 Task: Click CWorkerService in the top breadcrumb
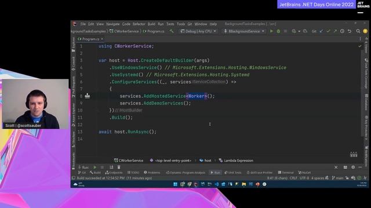coord(124,31)
